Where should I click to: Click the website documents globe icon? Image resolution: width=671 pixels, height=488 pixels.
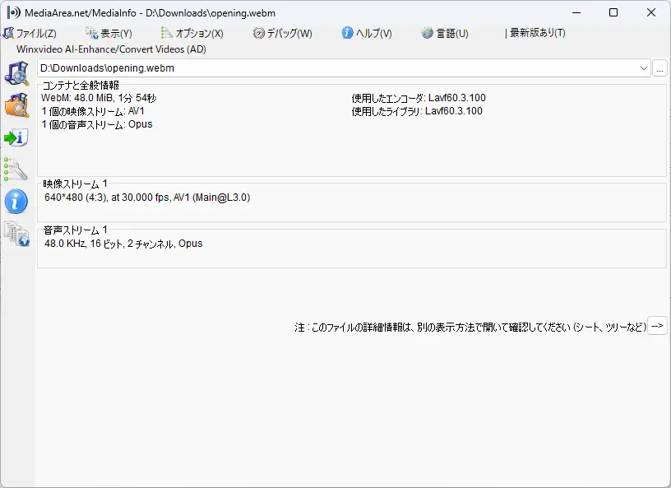(x=16, y=234)
